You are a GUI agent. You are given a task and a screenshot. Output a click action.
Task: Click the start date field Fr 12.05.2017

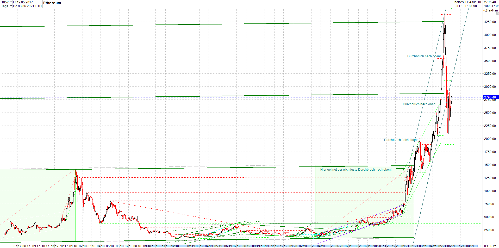tap(23, 2)
